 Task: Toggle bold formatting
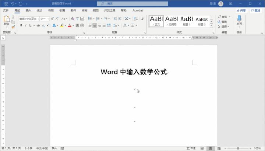21,25
